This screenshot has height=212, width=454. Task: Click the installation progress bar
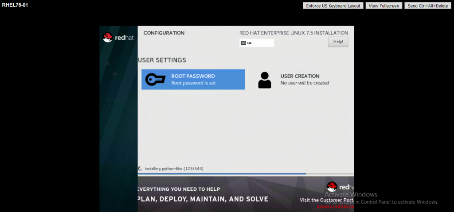(246, 174)
